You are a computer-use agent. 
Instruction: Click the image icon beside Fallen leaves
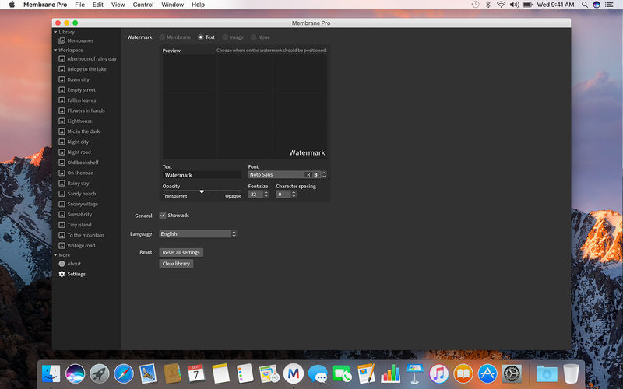(62, 100)
